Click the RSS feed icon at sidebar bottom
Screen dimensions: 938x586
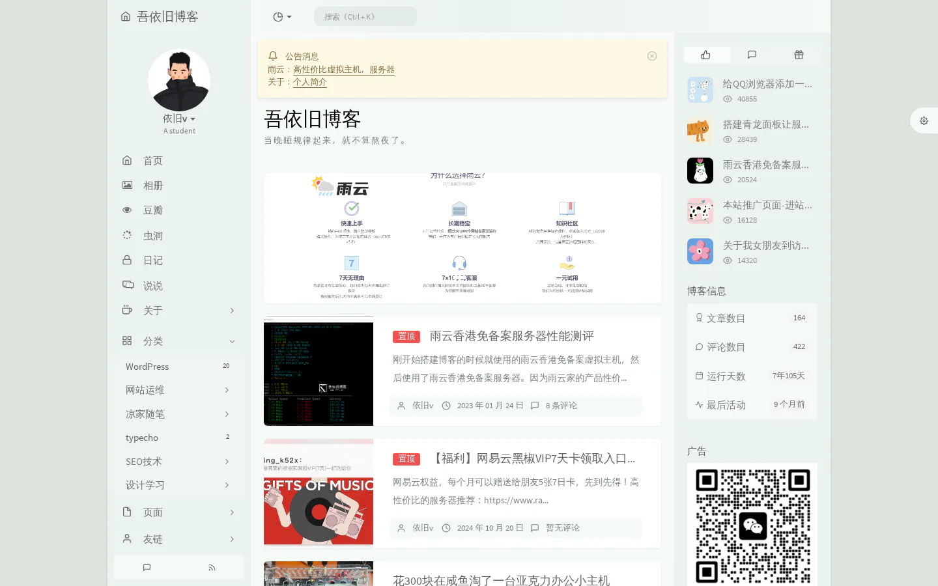coord(212,567)
